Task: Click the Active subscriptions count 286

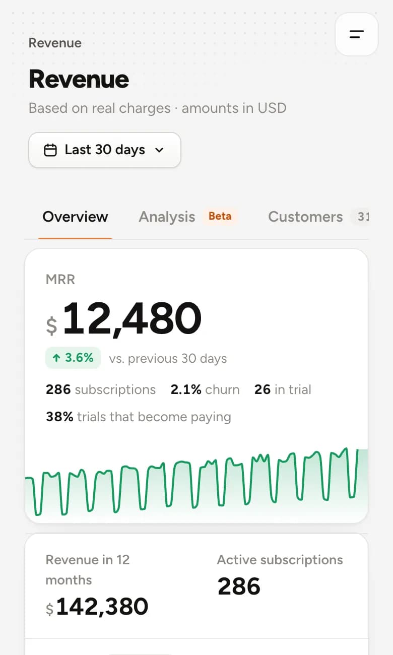Action: [x=239, y=586]
